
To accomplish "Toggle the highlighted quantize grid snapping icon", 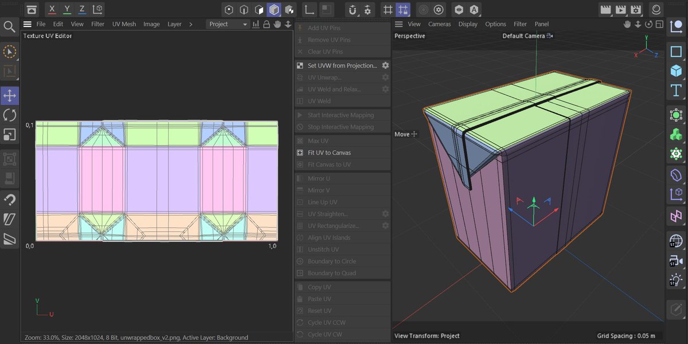I will 404,10.
